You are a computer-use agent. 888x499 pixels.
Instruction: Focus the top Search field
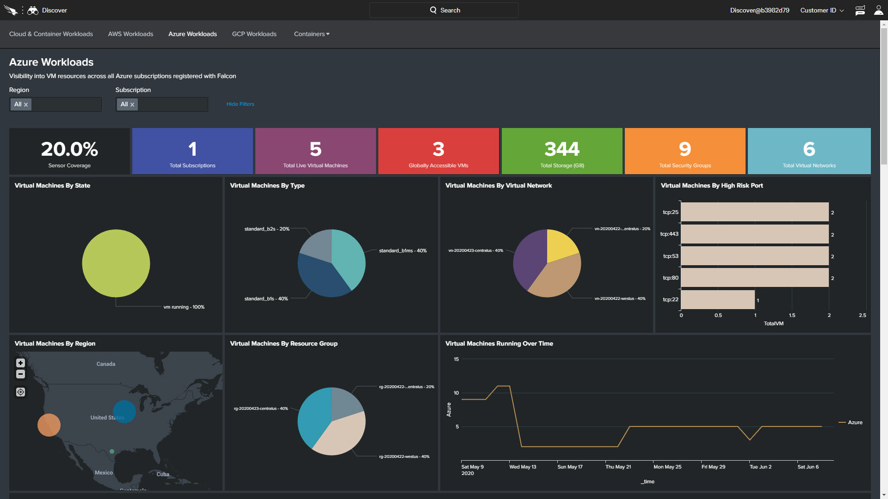444,10
